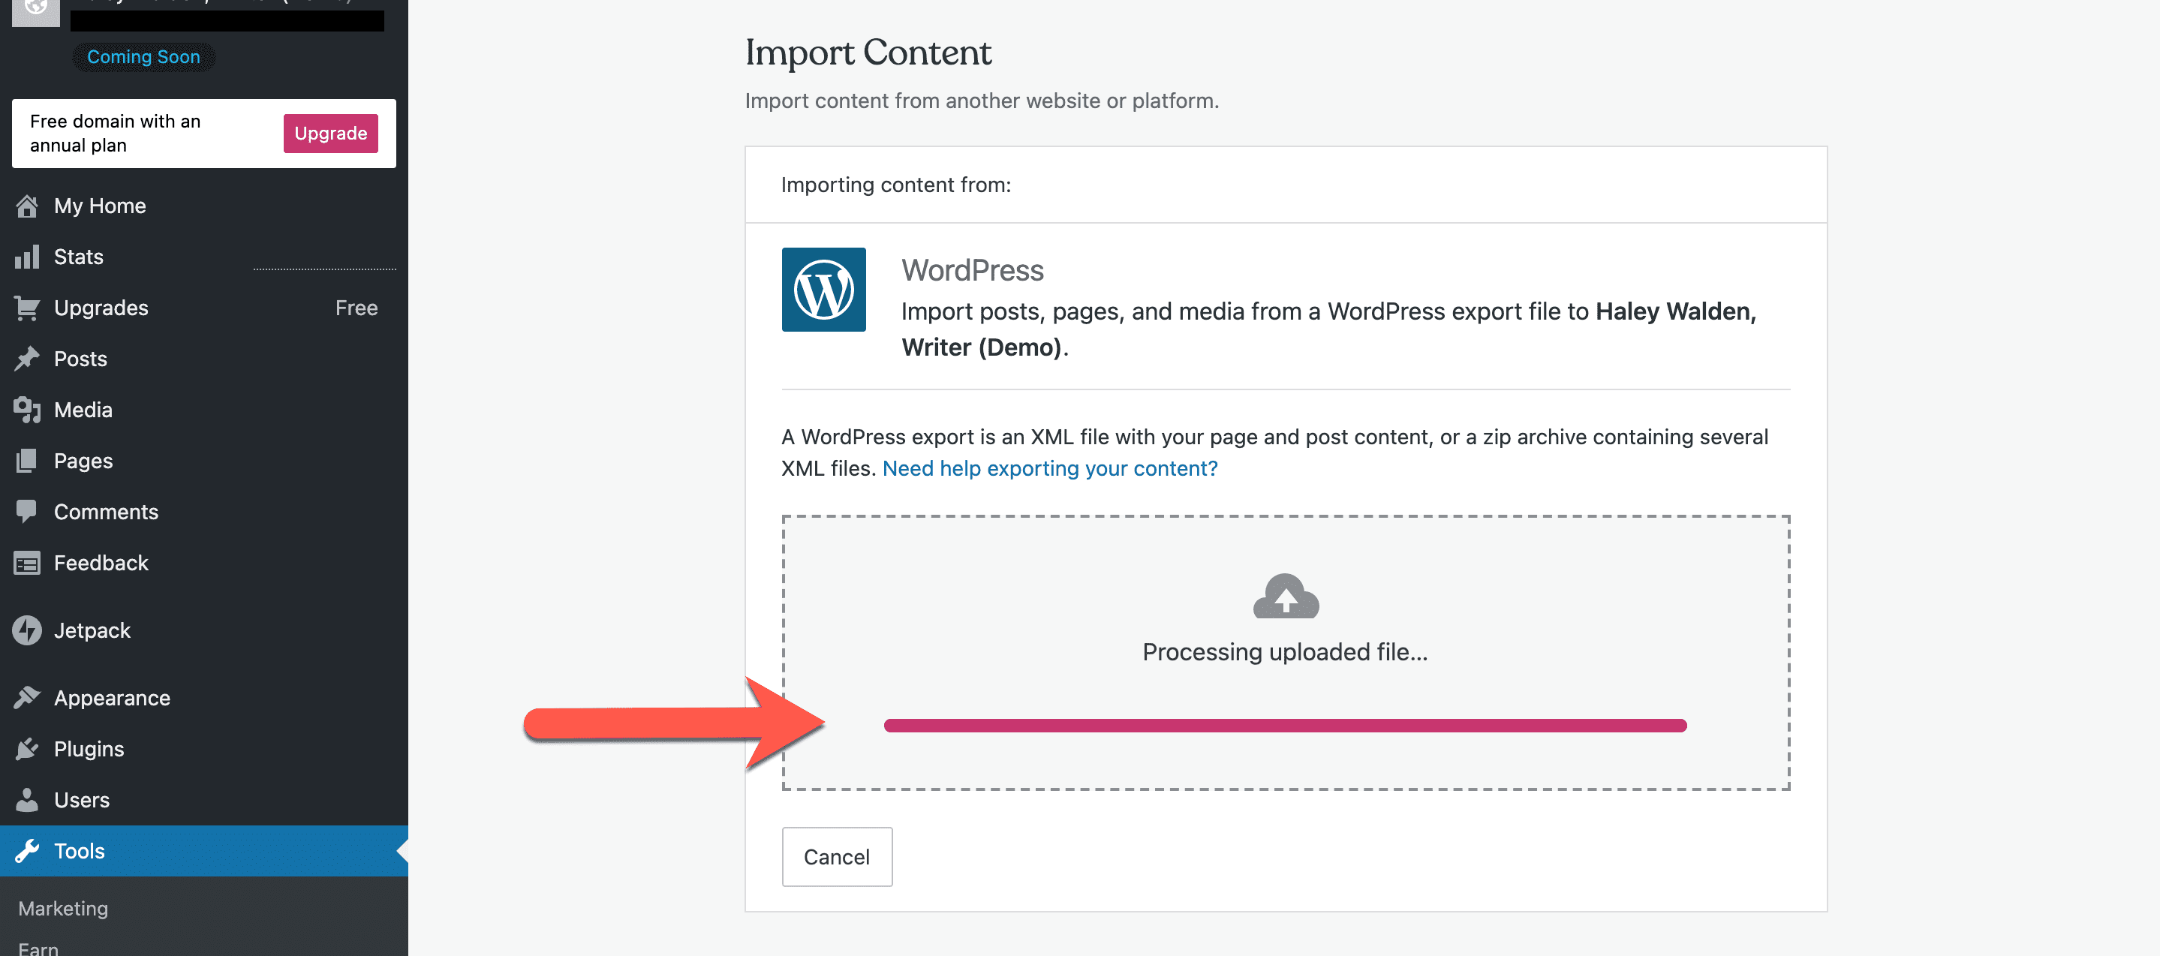Image resolution: width=2160 pixels, height=956 pixels.
Task: Click the cloud upload icon
Action: [x=1286, y=597]
